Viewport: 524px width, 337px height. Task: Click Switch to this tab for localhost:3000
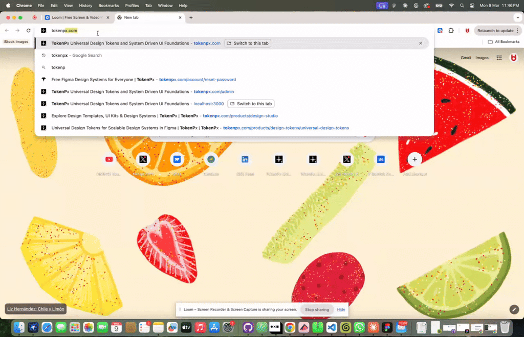(x=251, y=104)
